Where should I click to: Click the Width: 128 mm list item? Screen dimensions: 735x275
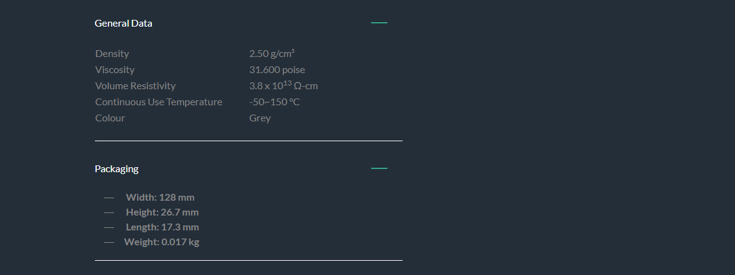tap(160, 198)
